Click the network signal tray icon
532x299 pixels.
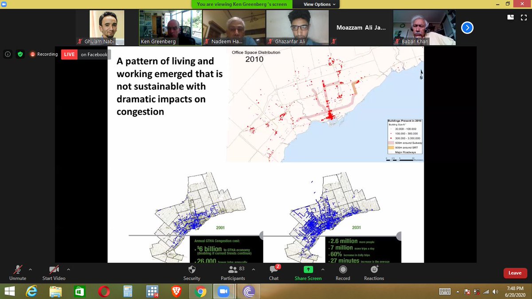tap(486, 291)
